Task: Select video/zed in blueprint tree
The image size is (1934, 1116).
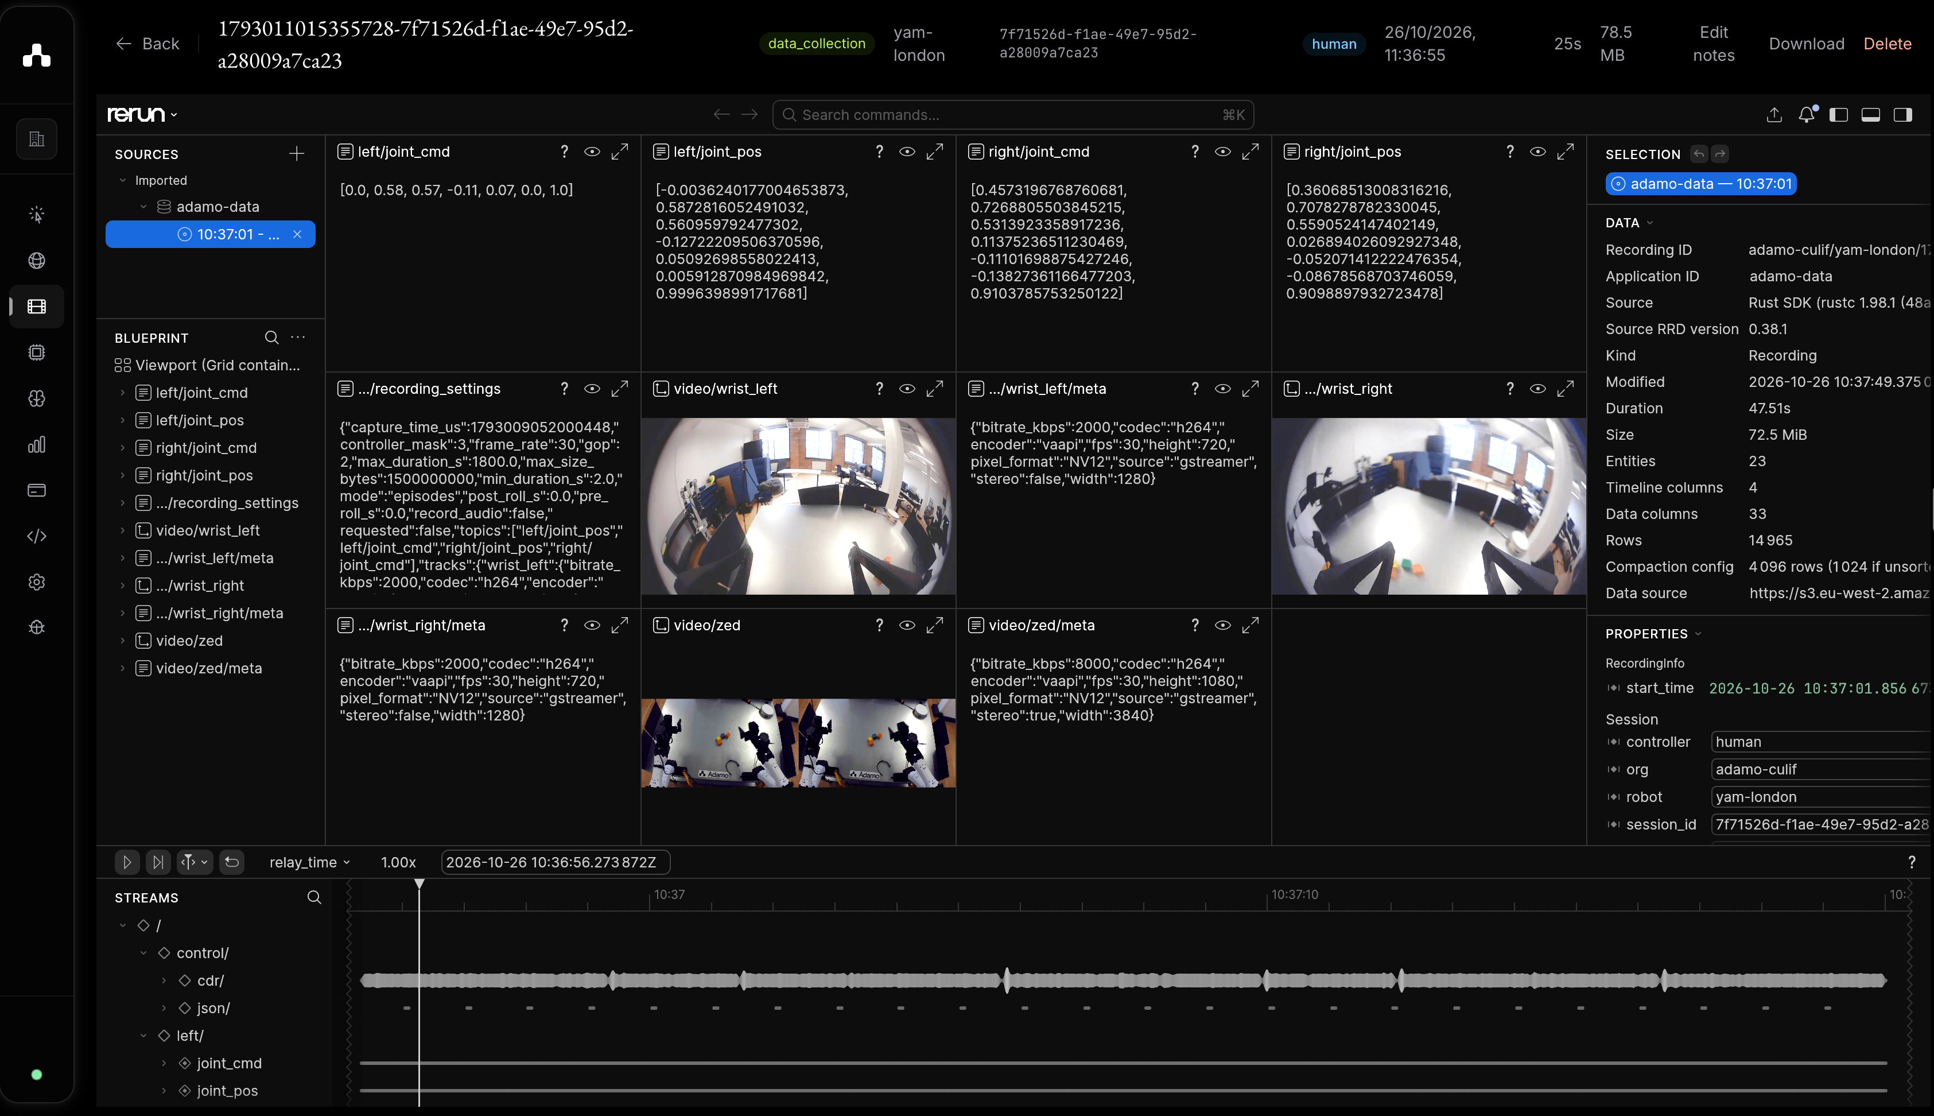Action: [189, 641]
